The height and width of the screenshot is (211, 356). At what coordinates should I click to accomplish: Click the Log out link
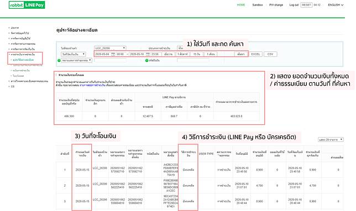click(x=294, y=5)
